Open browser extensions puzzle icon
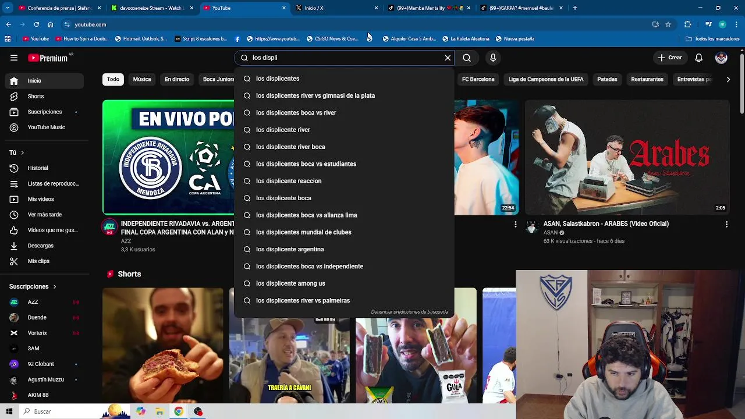Viewport: 745px width, 419px height. [x=687, y=24]
